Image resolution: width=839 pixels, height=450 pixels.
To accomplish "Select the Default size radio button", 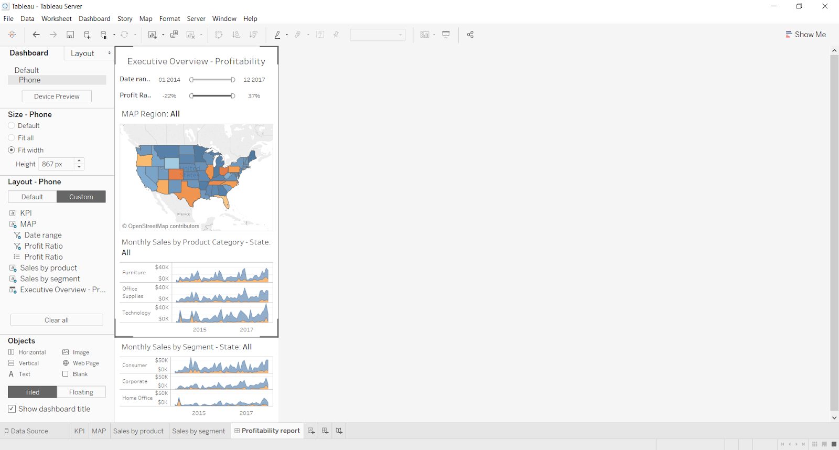I will coord(12,126).
